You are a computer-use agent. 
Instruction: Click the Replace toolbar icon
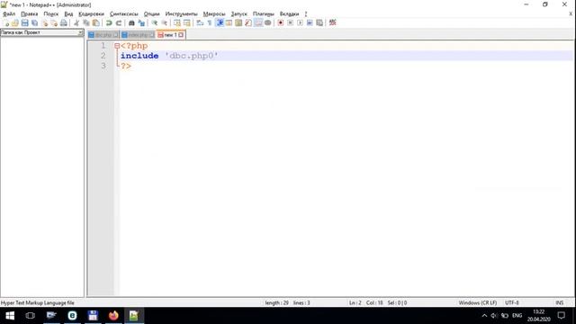(141, 22)
